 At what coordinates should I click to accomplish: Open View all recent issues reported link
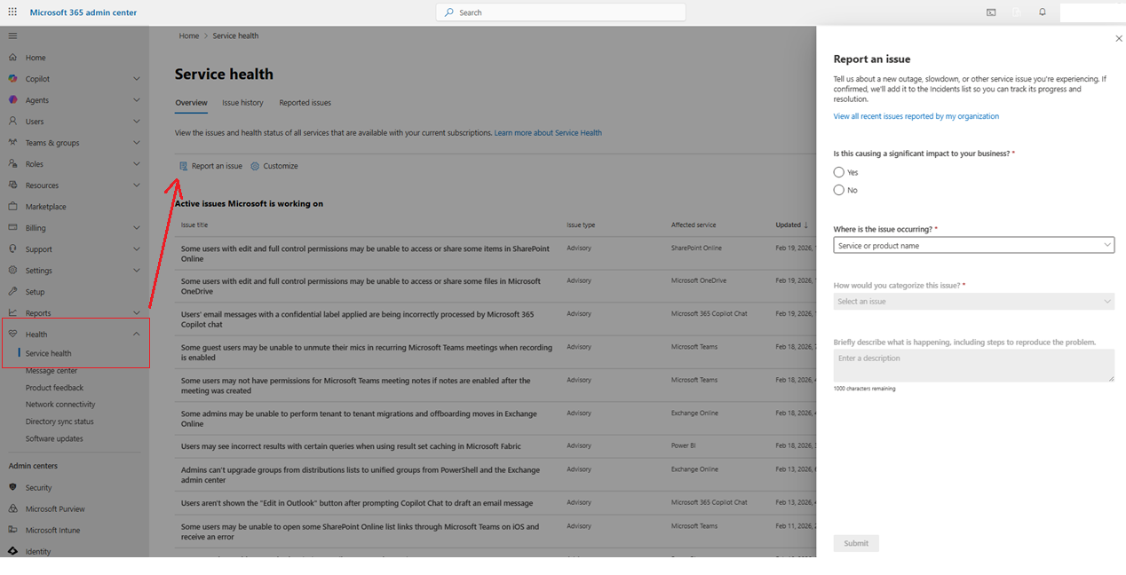pos(916,116)
